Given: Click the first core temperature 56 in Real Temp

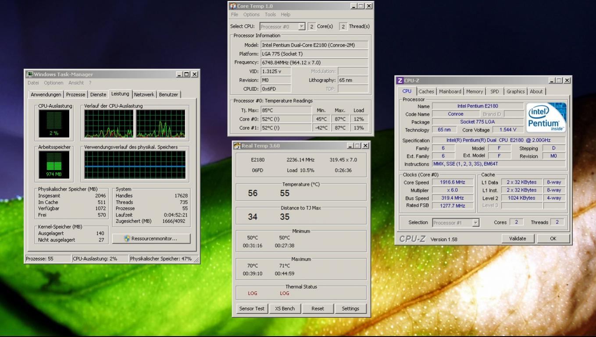Looking at the screenshot, I should coord(253,193).
